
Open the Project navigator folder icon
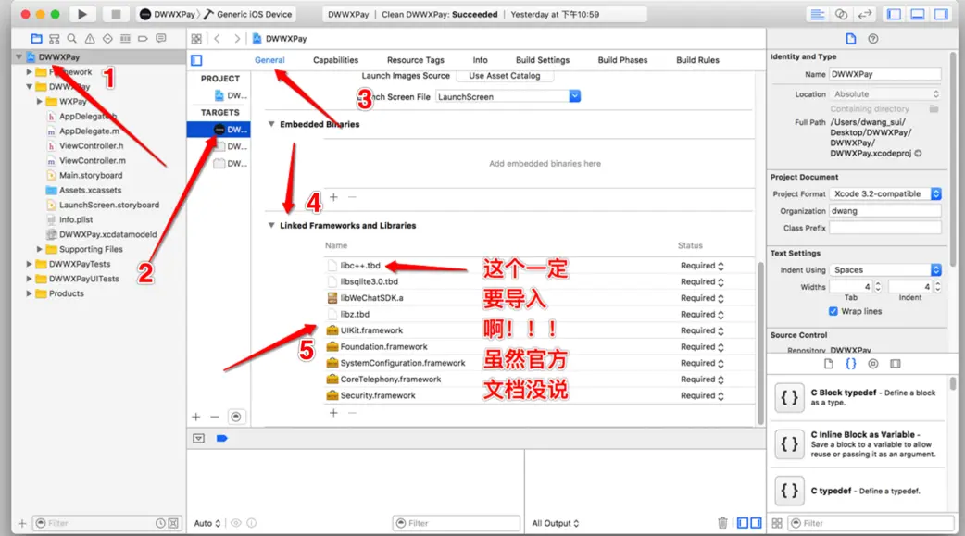tap(37, 39)
